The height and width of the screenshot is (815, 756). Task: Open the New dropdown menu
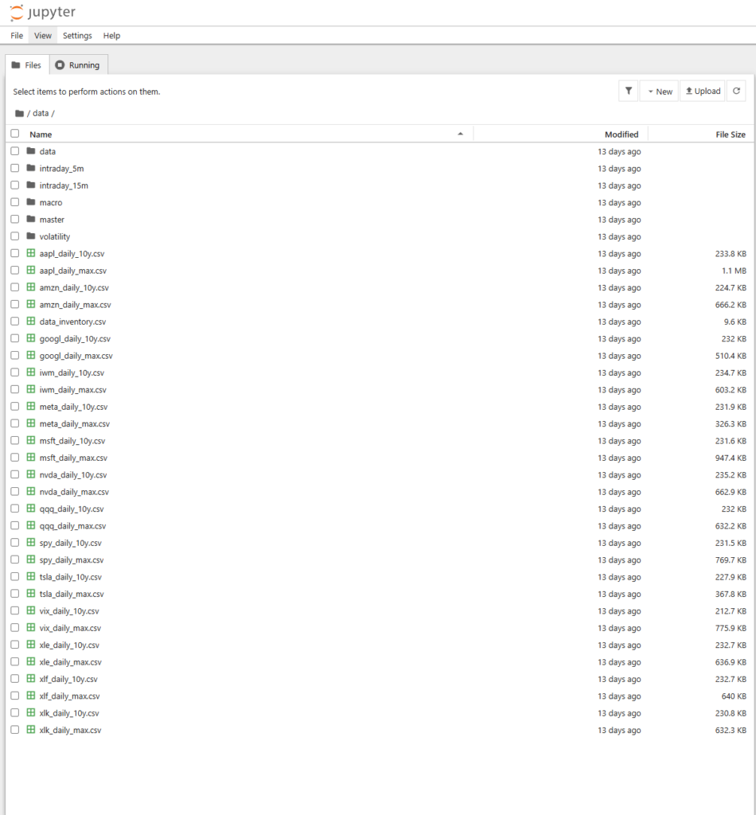click(660, 91)
